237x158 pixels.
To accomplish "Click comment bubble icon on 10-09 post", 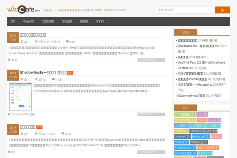I will [63, 134].
